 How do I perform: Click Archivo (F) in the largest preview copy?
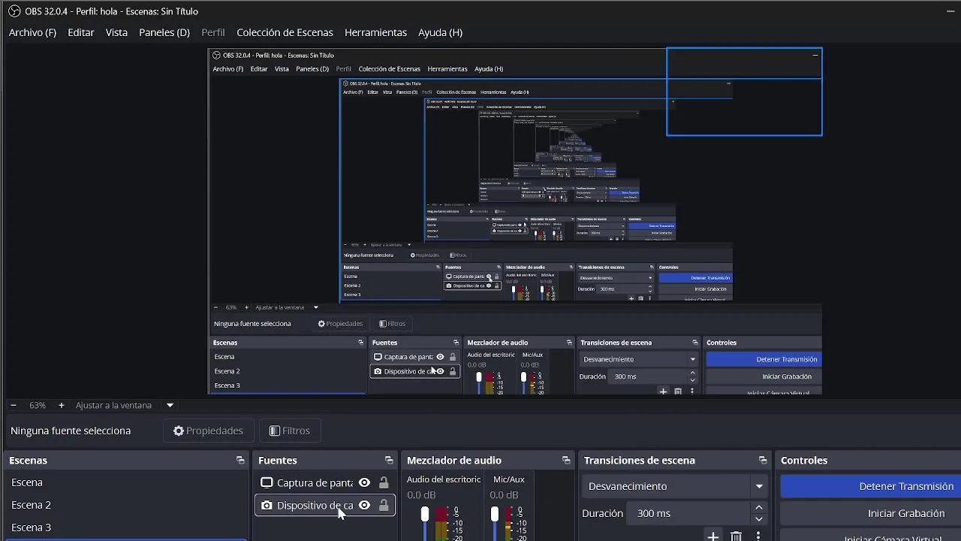[228, 69]
